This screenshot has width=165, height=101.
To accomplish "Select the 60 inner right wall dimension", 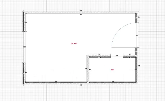I will (x=136, y=18).
